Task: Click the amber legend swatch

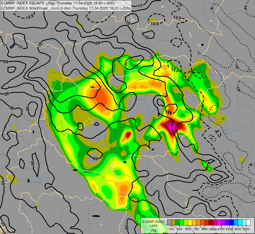Action: pyautogui.click(x=194, y=223)
